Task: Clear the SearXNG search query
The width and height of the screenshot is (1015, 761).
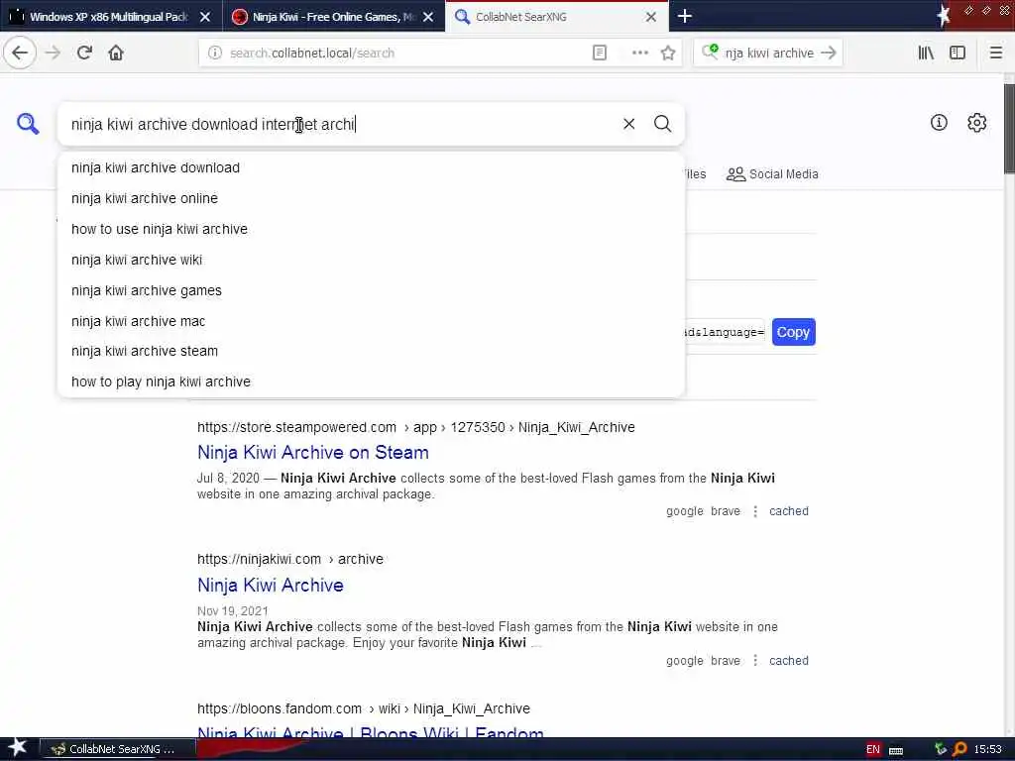Action: (628, 124)
